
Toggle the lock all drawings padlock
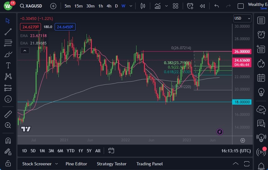tap(8, 163)
